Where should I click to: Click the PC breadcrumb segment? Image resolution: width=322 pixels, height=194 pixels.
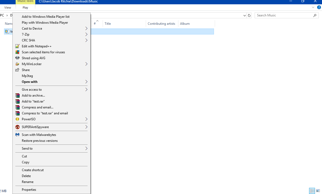[x=2, y=15]
